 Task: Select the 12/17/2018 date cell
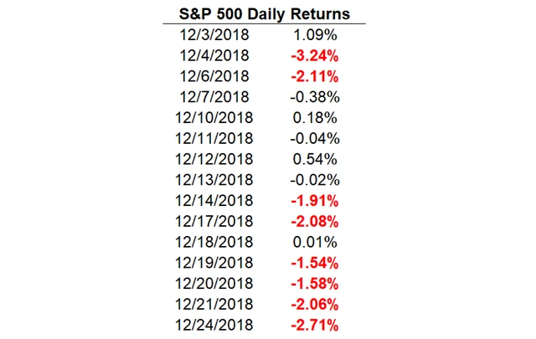pyautogui.click(x=214, y=222)
